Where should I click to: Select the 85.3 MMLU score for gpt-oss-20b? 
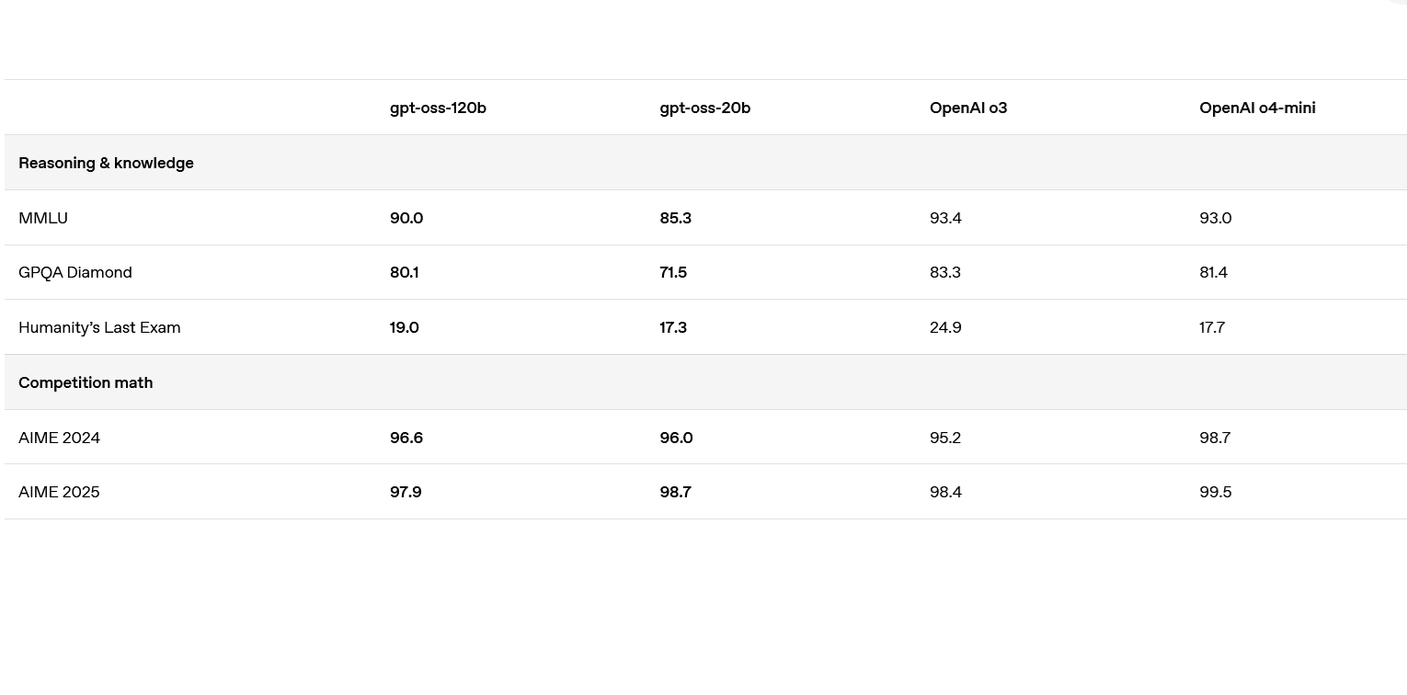tap(675, 218)
